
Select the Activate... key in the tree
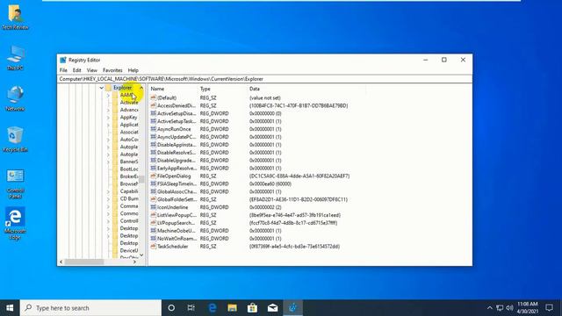129,103
